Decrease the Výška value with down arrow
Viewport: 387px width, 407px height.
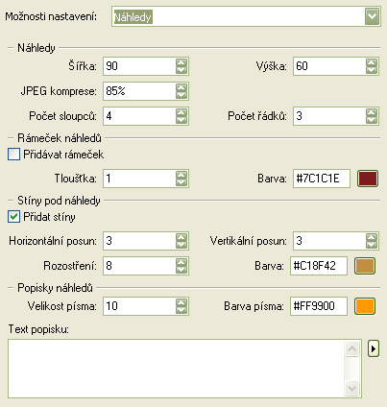pos(372,70)
